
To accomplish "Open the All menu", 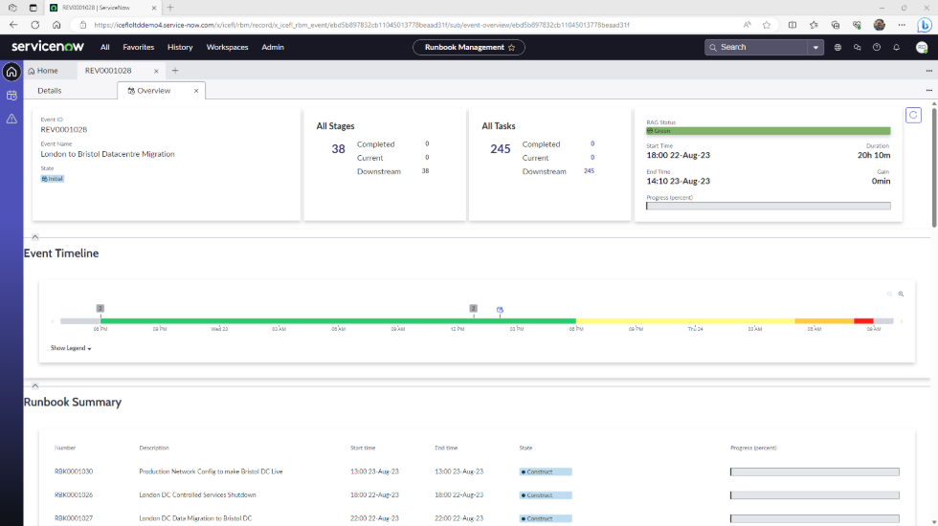I will pyautogui.click(x=104, y=47).
